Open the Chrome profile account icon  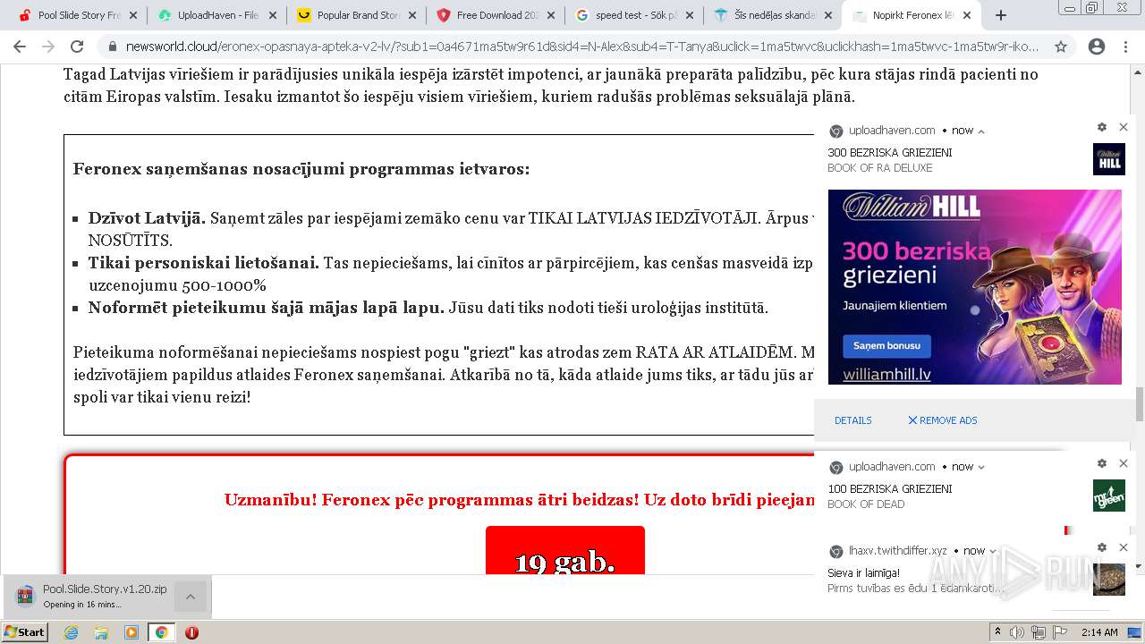pyautogui.click(x=1096, y=47)
